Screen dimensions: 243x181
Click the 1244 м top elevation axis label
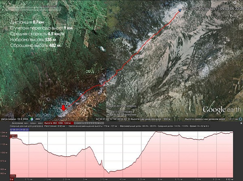coord(4,132)
